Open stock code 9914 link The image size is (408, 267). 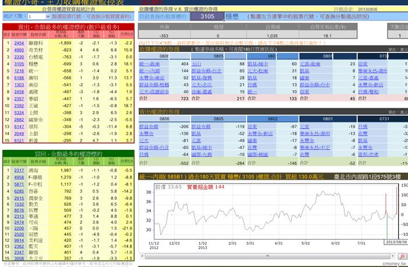tap(19, 240)
